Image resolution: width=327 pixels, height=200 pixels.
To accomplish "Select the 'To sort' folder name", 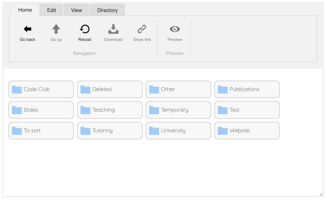I will pyautogui.click(x=32, y=131).
